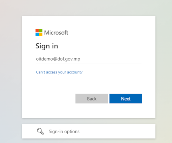Click the Microsoft four-color square logo
Viewport: 172px width, 143px height.
click(x=39, y=33)
